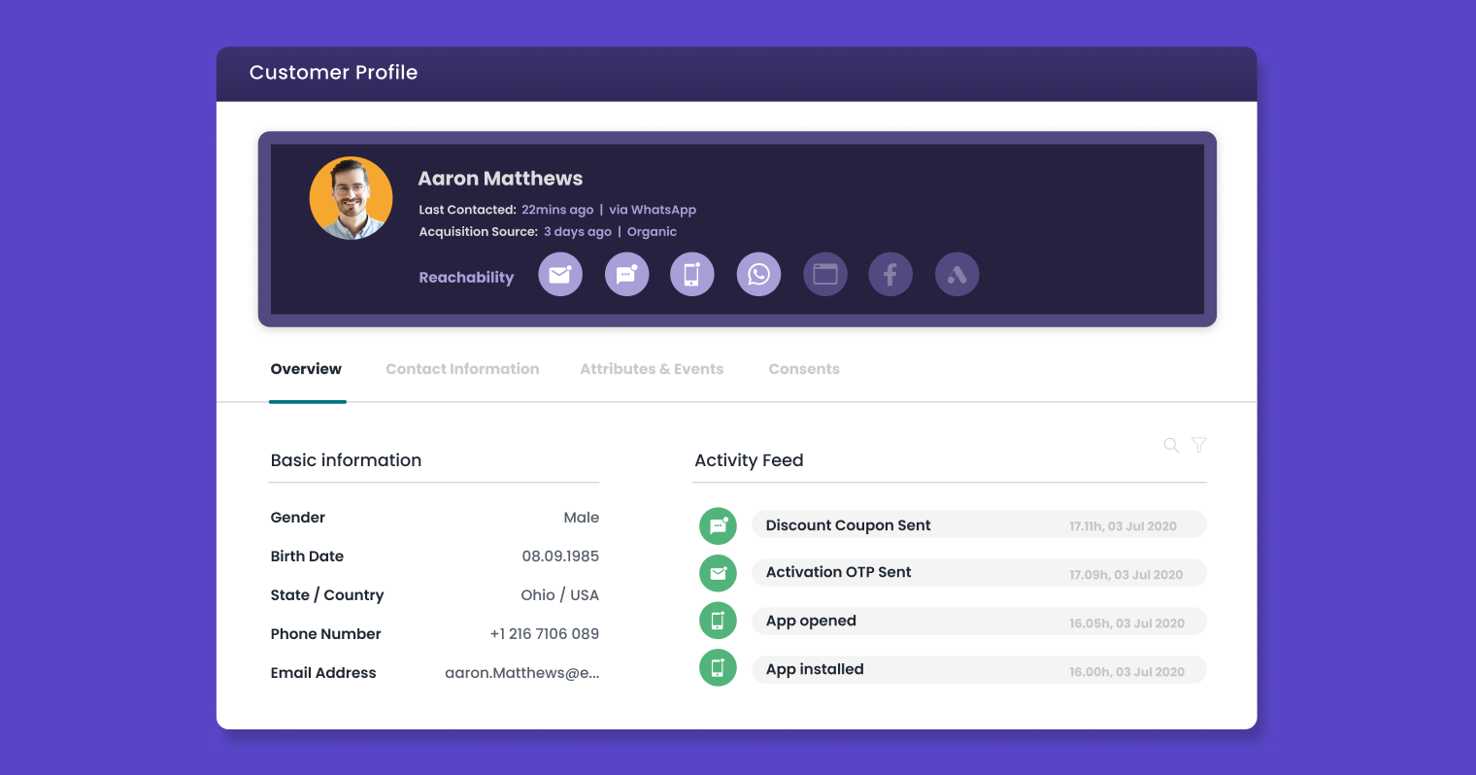Switch to the Contact Information tab
The width and height of the screenshot is (1476, 775).
[462, 369]
